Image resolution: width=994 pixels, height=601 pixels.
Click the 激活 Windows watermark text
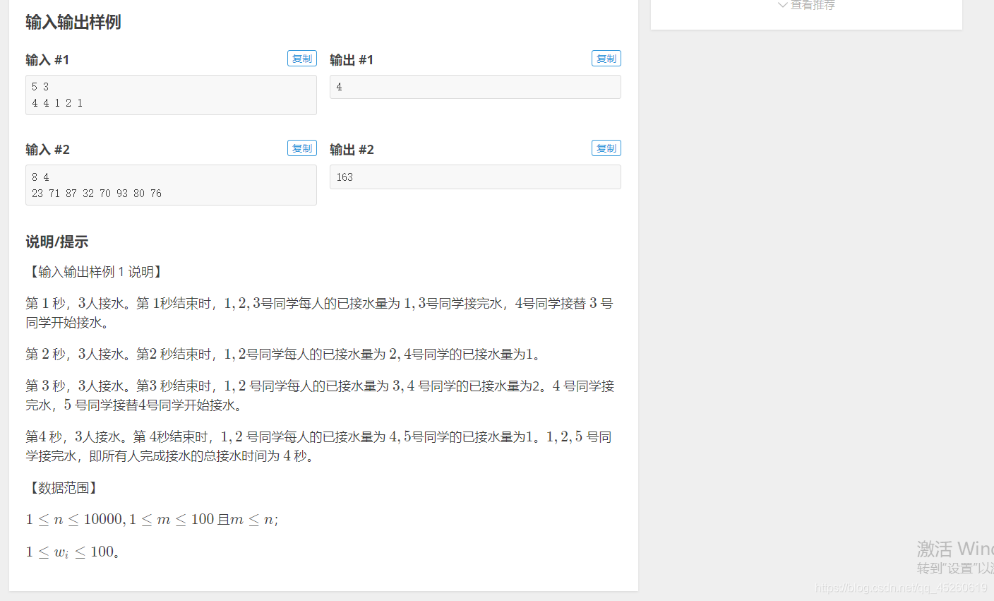(x=954, y=549)
